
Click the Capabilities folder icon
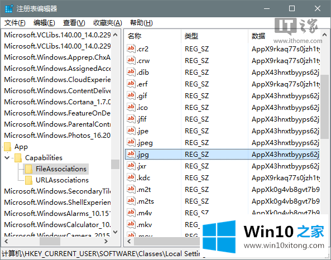18,158
